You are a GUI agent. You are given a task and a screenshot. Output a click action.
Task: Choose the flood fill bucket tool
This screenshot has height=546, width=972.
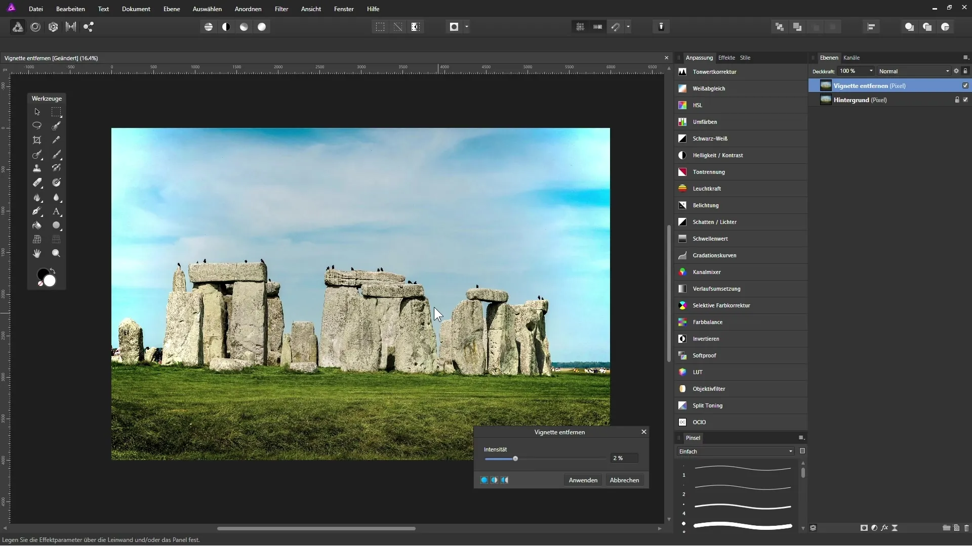tap(37, 225)
